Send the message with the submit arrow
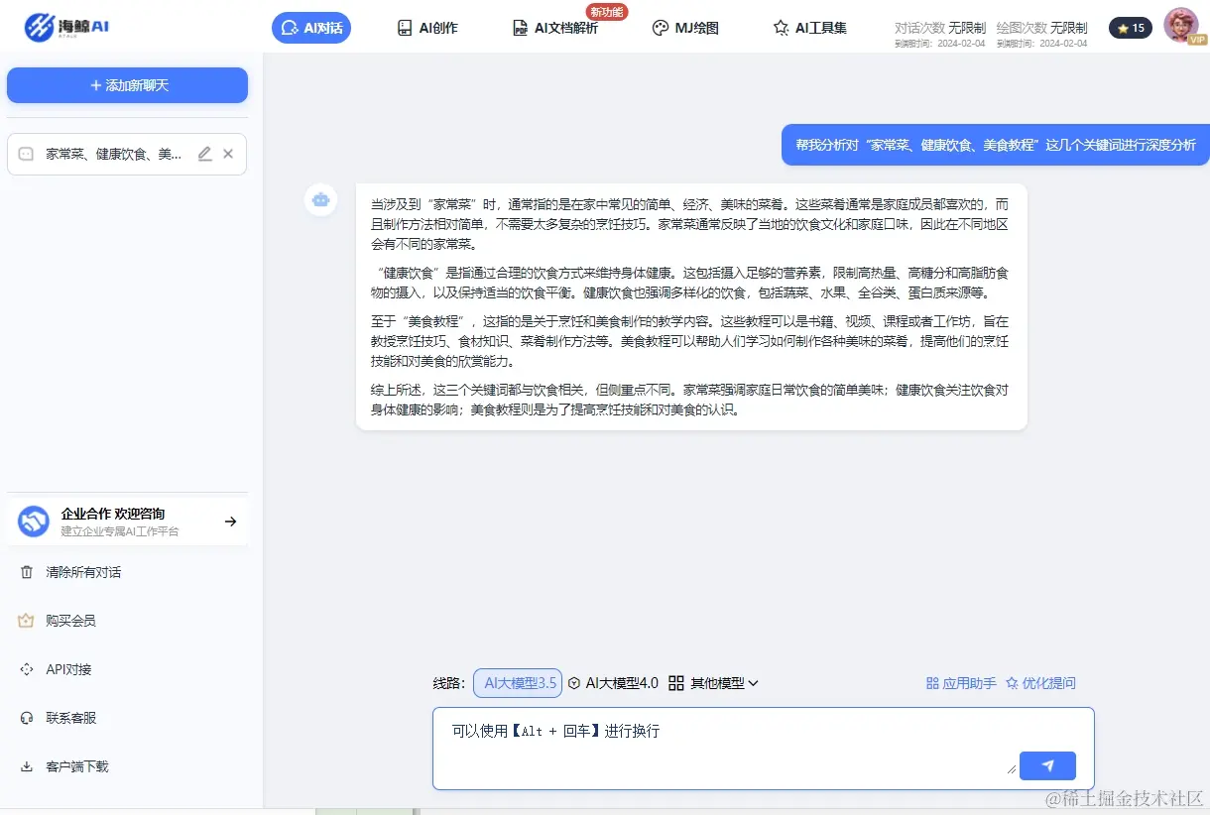 coord(1047,765)
